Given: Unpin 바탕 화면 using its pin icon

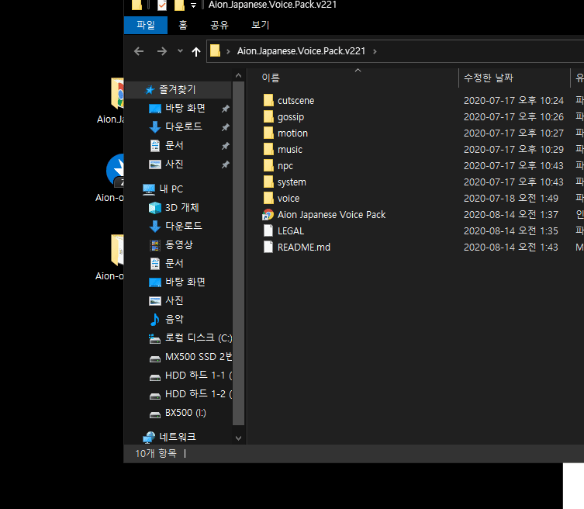Looking at the screenshot, I should coord(225,109).
